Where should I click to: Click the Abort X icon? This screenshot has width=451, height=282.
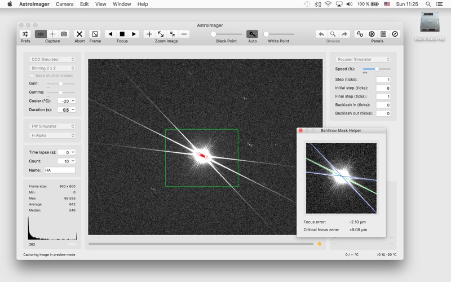(x=79, y=34)
